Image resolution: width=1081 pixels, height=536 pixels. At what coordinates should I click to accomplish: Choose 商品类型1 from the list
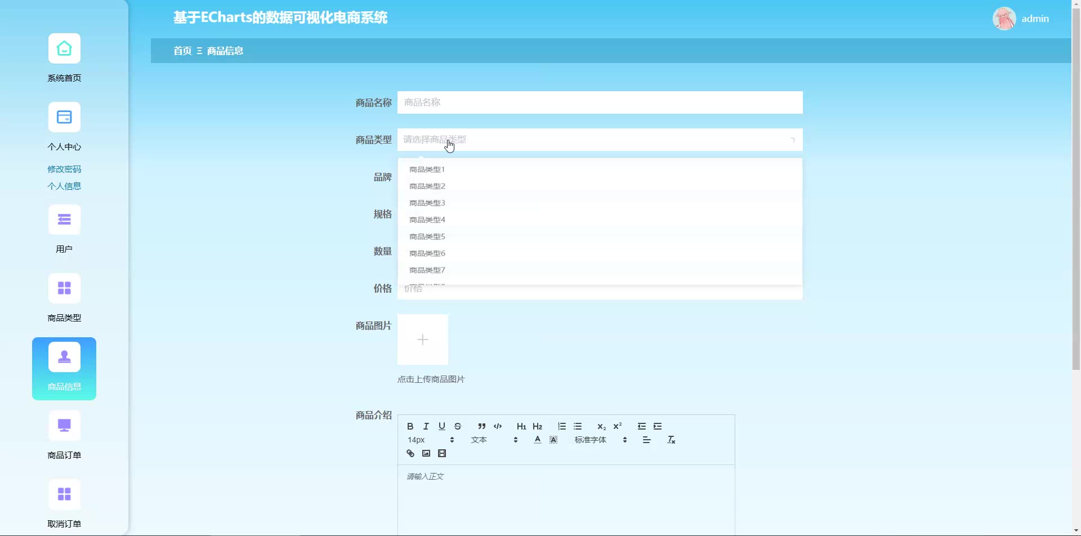[600, 169]
